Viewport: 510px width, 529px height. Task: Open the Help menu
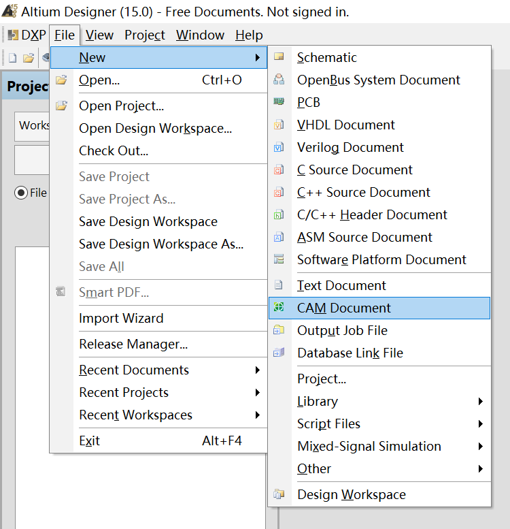[249, 35]
